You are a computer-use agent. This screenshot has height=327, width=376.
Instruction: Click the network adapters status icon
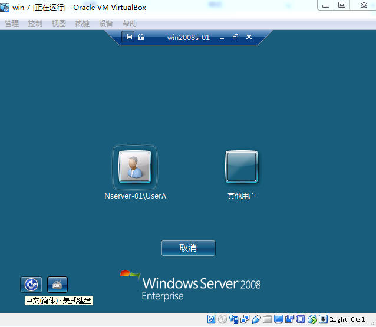[245, 319]
